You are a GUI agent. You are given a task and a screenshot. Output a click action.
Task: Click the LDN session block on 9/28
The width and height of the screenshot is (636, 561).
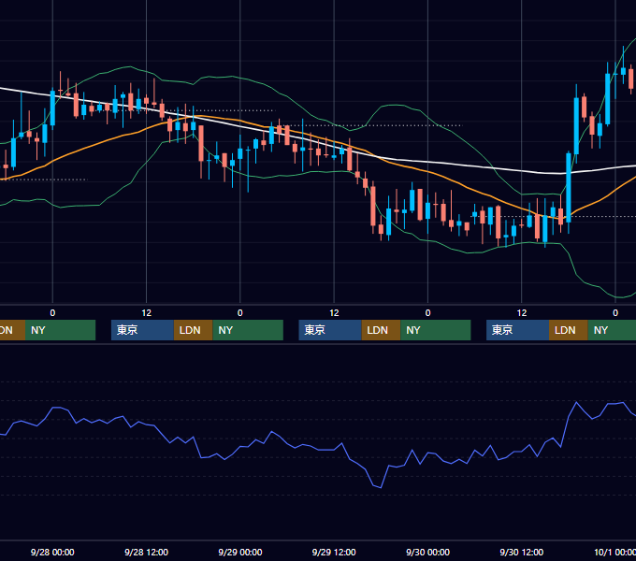pyautogui.click(x=193, y=330)
